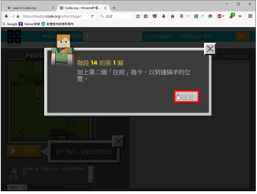Click the browser search box
The height and width of the screenshot is (194, 257).
tap(116, 16)
